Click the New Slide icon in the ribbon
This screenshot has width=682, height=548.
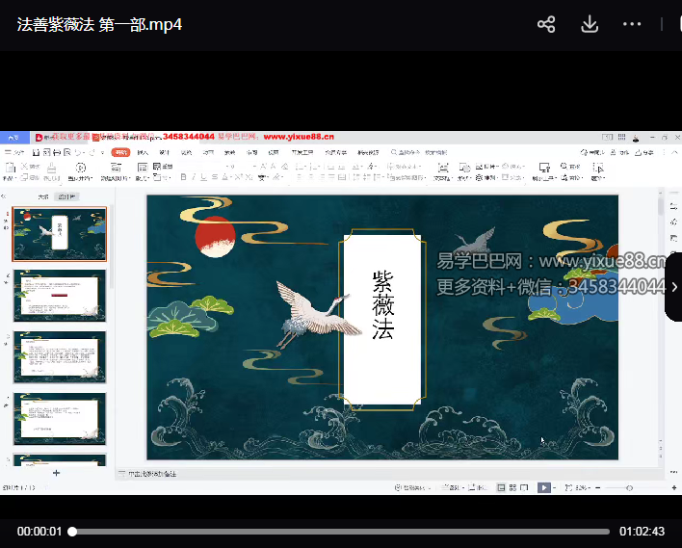(116, 168)
